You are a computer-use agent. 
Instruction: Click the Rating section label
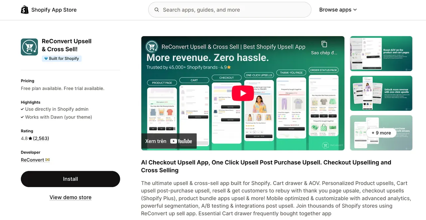27,131
